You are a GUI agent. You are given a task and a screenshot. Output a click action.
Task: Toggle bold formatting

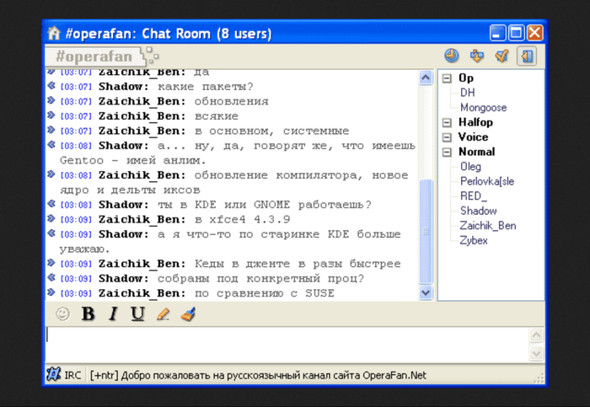click(88, 313)
